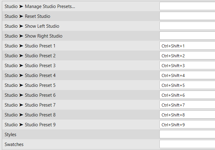Click the Ctrl+Shift+9 shortcut field
Screen dimensions: 215x150
click(187, 125)
